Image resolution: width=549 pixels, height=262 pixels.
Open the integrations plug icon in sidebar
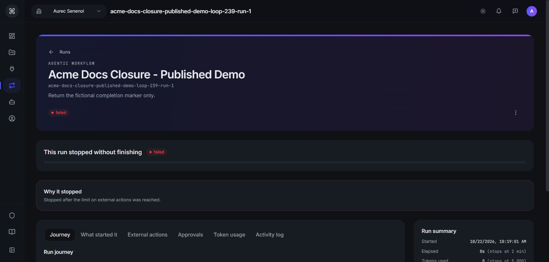(12, 69)
